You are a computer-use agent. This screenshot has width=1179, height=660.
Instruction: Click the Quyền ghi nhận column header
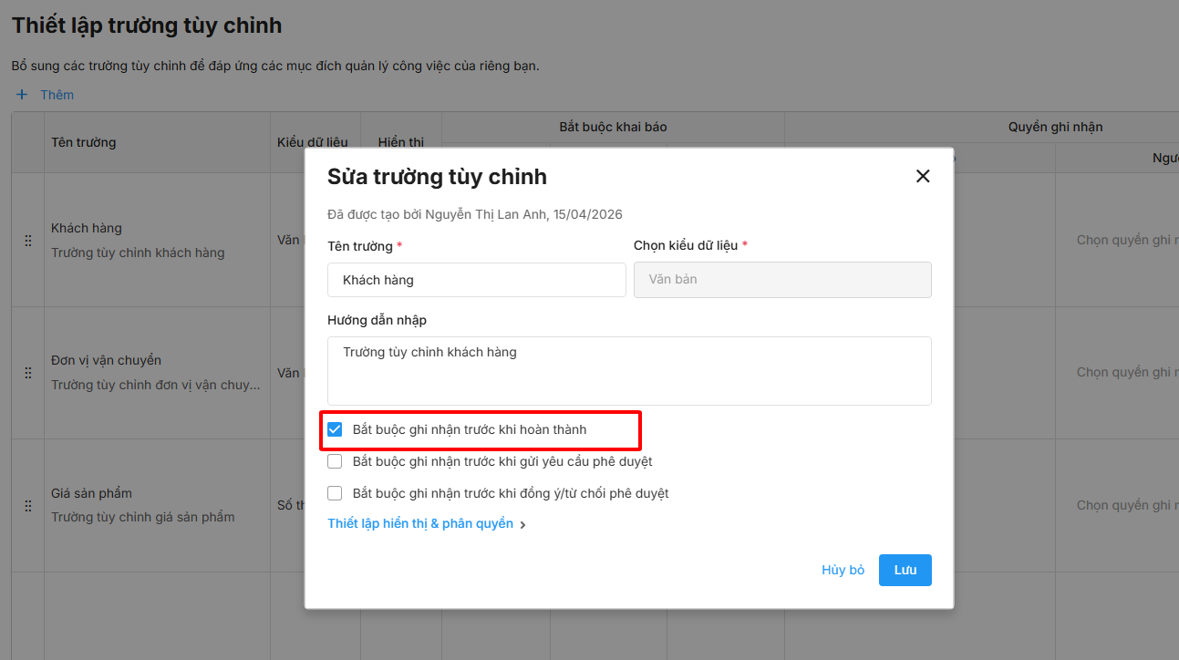(1055, 127)
